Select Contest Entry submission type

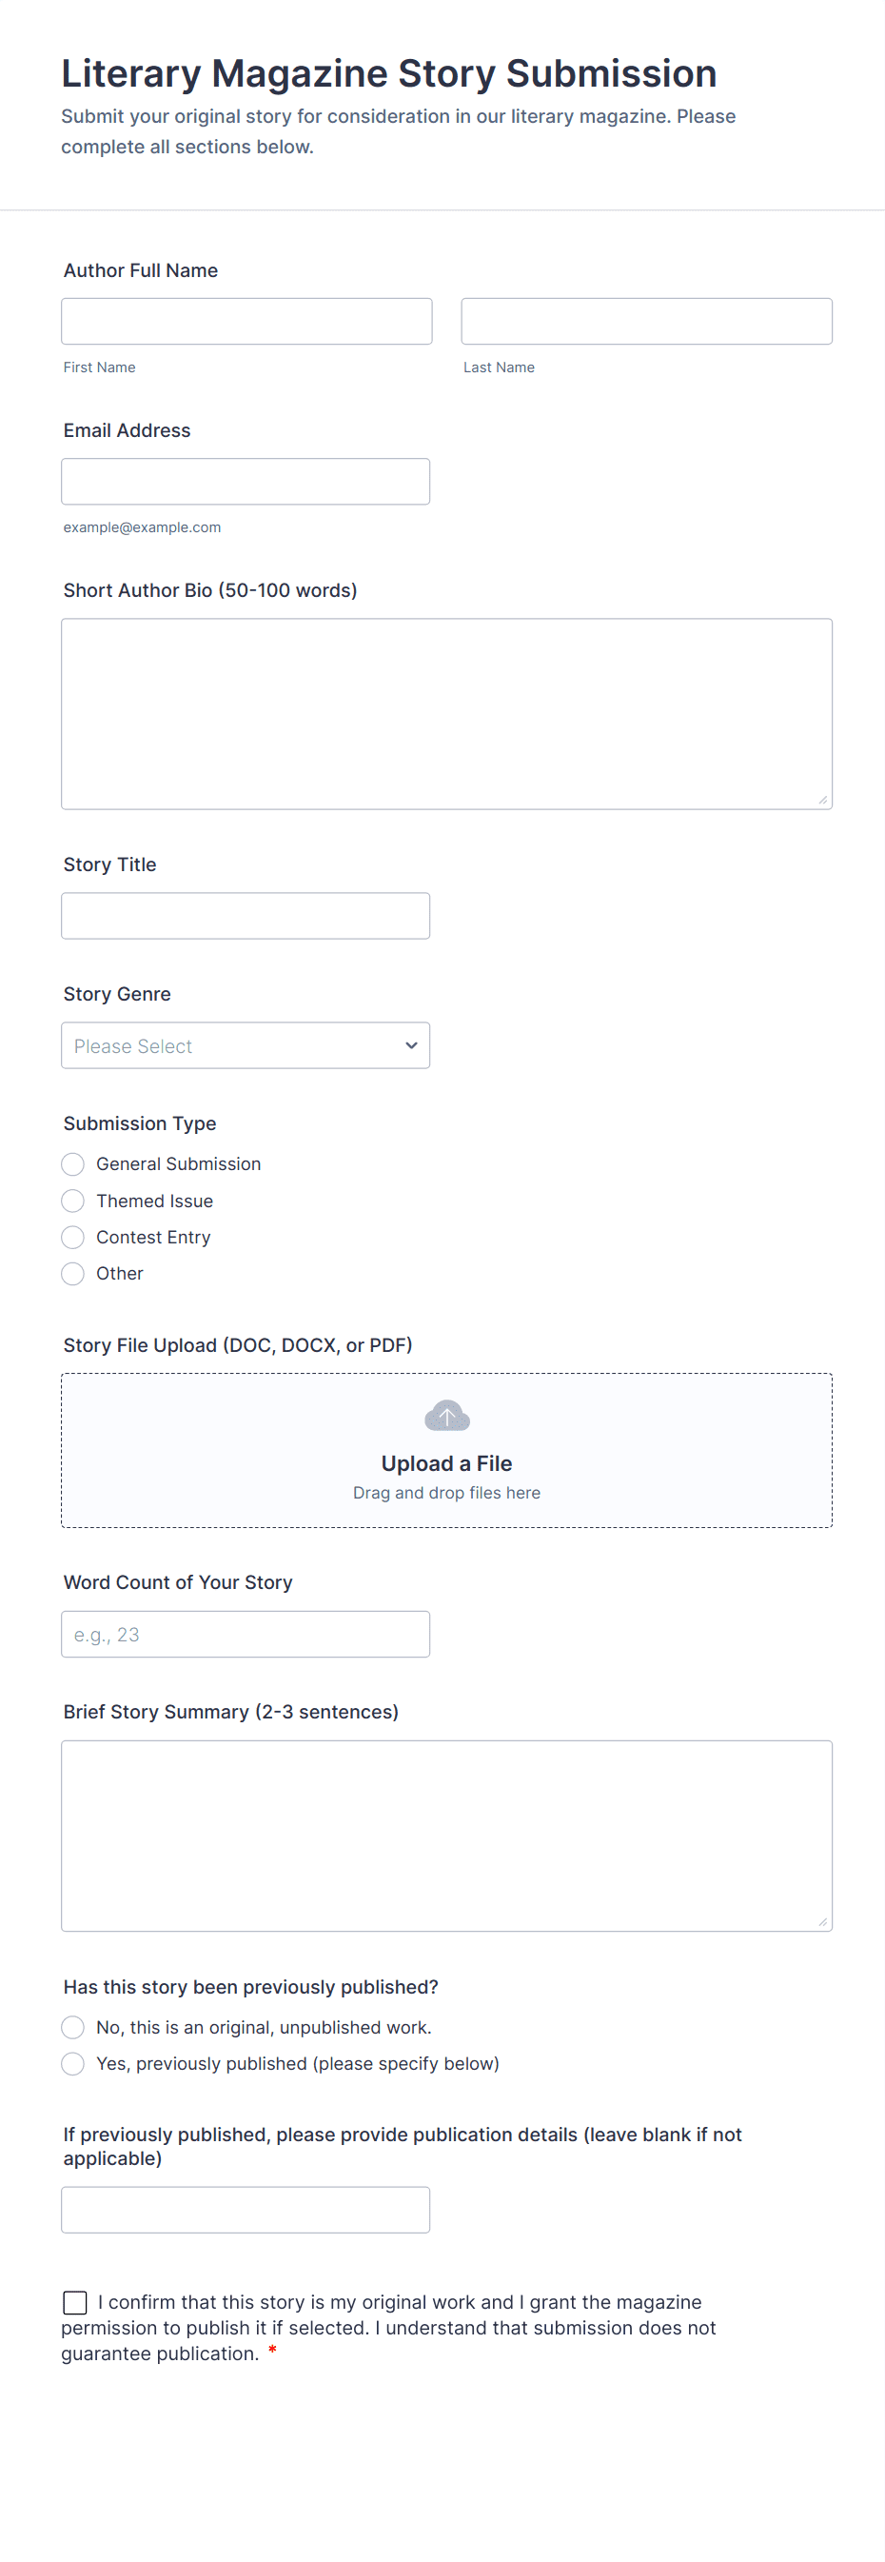click(72, 1236)
